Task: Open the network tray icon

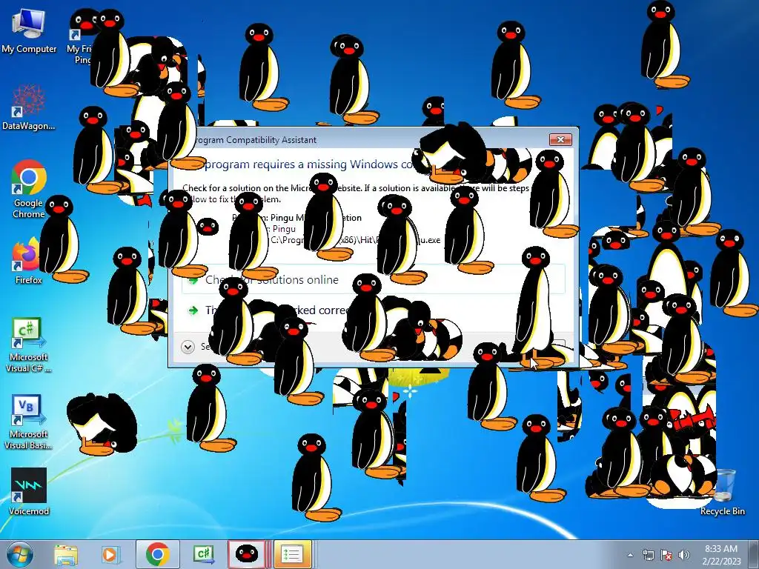Action: [648, 555]
